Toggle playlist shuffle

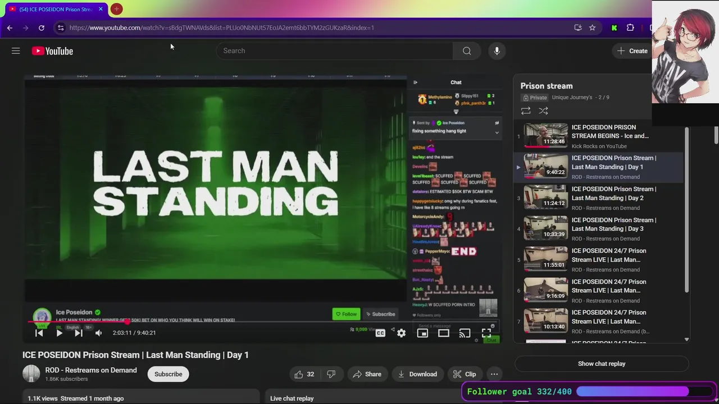tap(543, 111)
